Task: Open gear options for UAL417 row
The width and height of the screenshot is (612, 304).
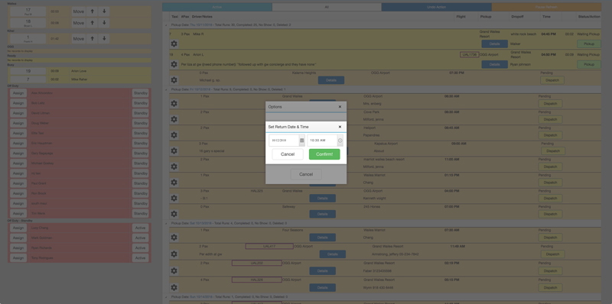Action: click(x=174, y=254)
